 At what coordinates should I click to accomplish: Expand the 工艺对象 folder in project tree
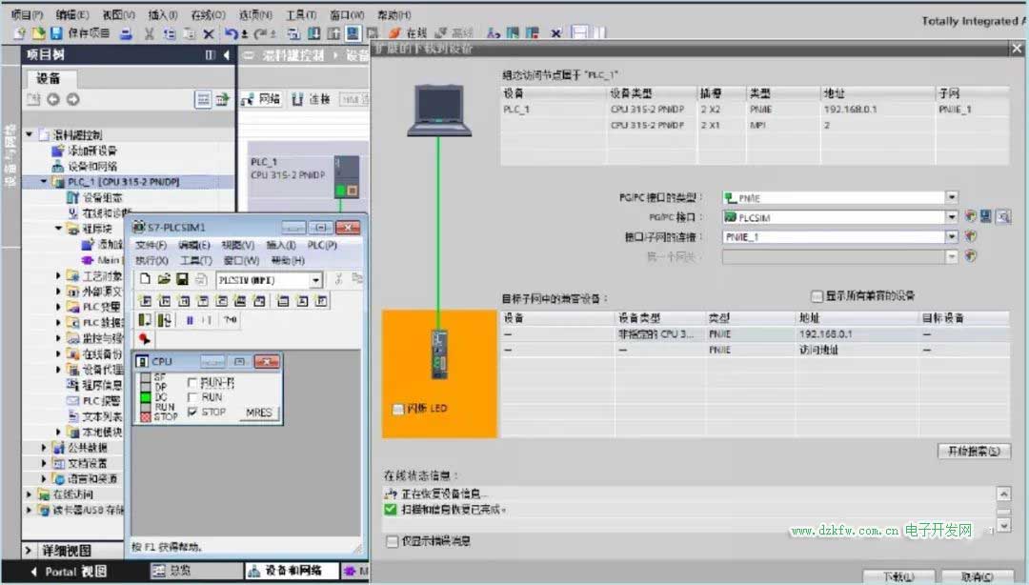pos(58,275)
